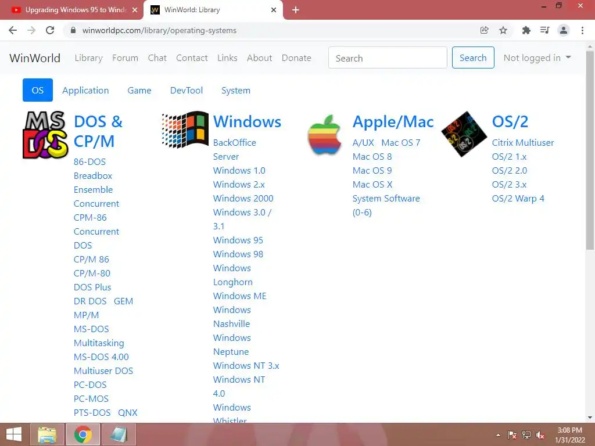Viewport: 595px width, 446px height.
Task: Click the WinWorld brand logo text
Action: click(34, 57)
